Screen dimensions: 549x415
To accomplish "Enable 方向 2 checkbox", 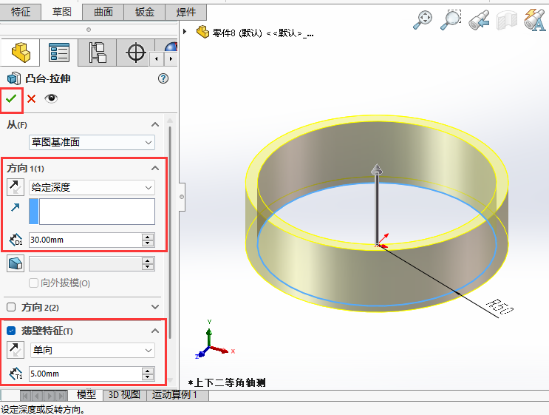I will [x=11, y=308].
